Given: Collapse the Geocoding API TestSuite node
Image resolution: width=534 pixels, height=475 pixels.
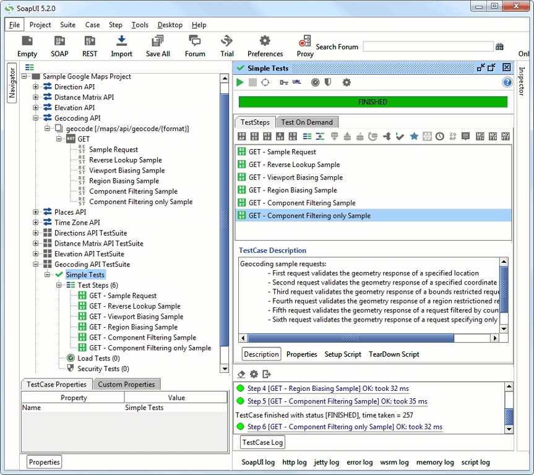Looking at the screenshot, I should point(35,265).
